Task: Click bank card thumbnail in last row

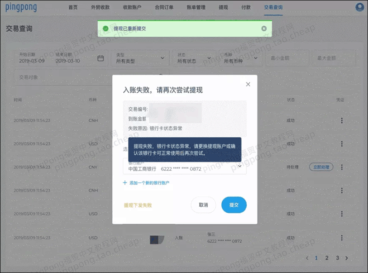Action: [x=157, y=240]
